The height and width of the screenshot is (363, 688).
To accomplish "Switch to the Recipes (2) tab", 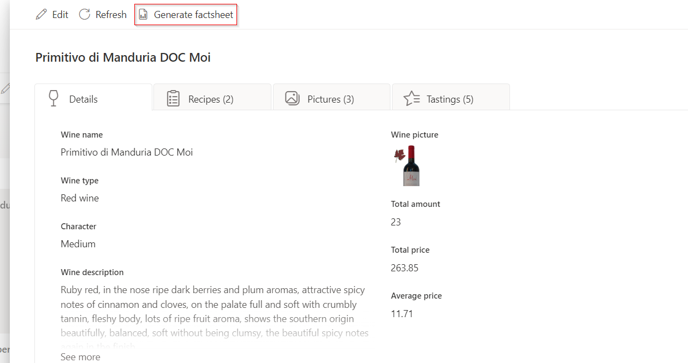I will pyautogui.click(x=211, y=99).
